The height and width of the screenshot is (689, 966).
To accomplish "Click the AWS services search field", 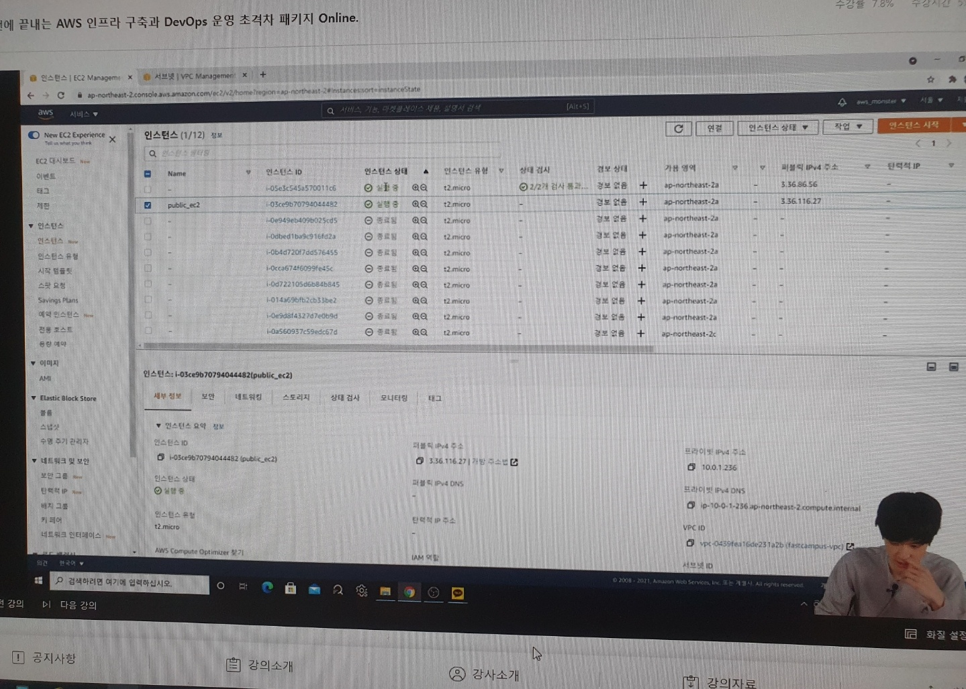I will coord(456,108).
